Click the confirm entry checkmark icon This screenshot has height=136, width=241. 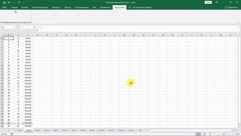click(29, 27)
